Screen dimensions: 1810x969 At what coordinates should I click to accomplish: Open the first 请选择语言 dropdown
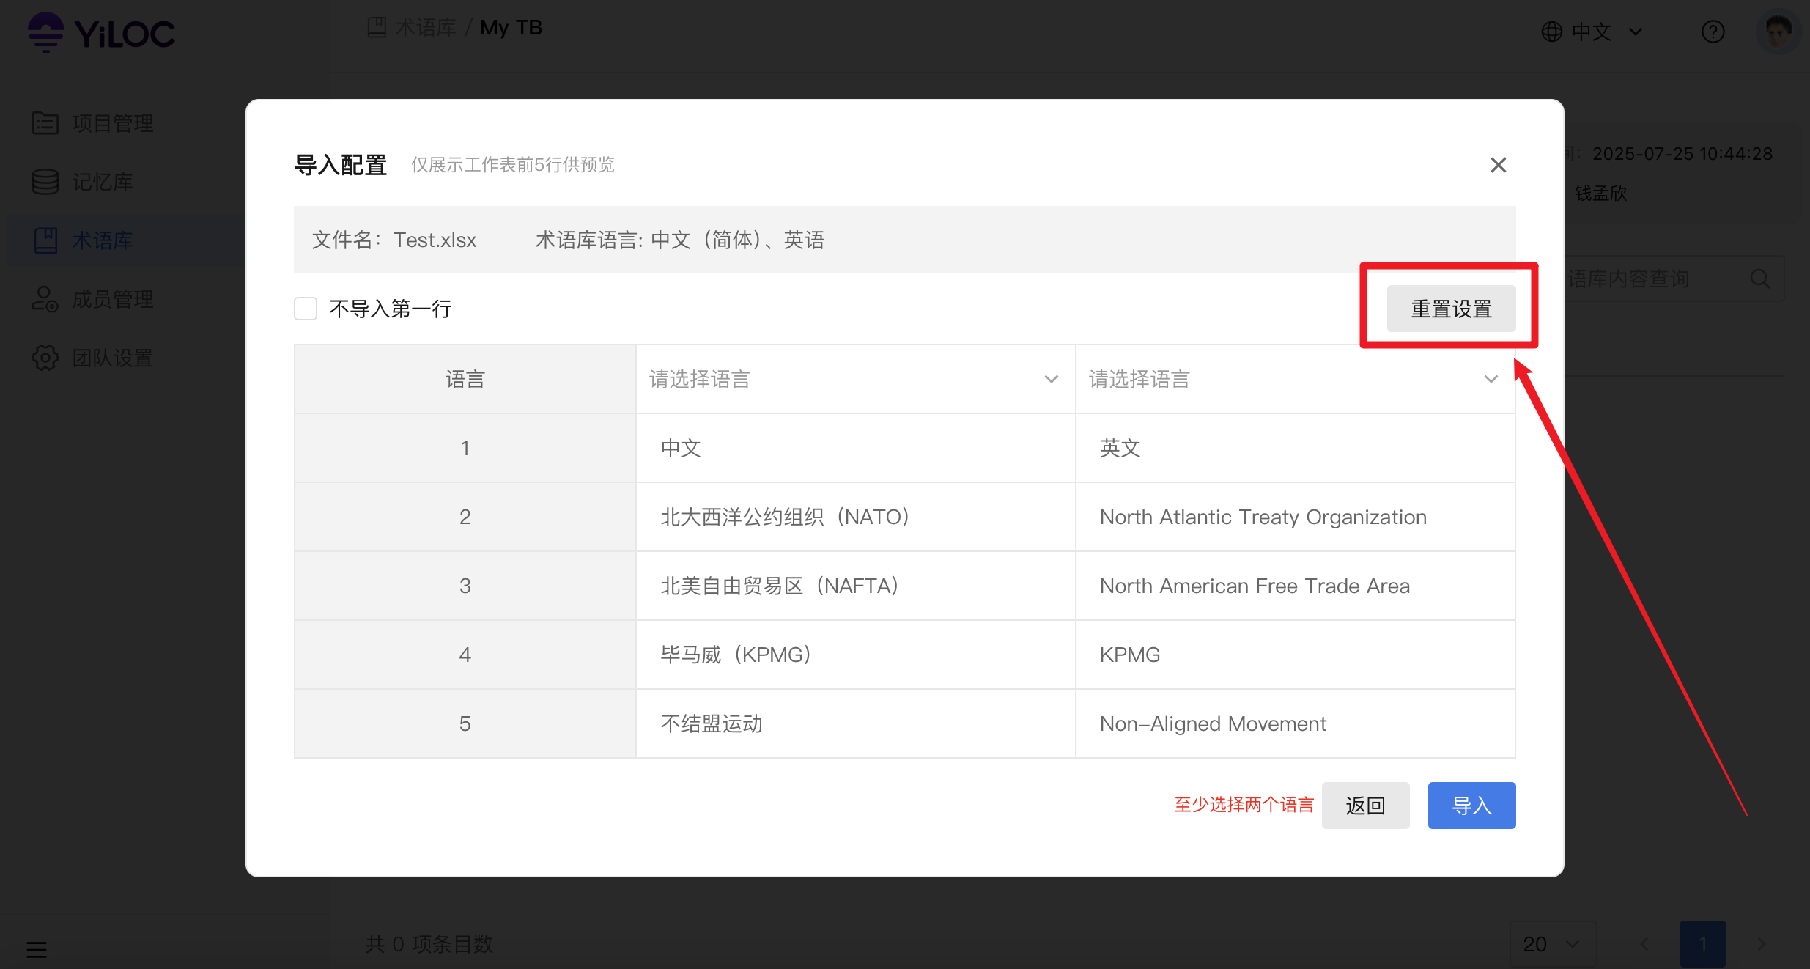855,379
